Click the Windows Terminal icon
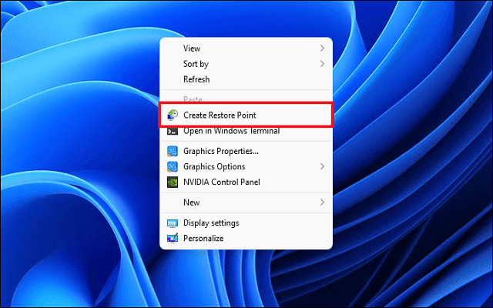The width and height of the screenshot is (493, 308). 173,131
